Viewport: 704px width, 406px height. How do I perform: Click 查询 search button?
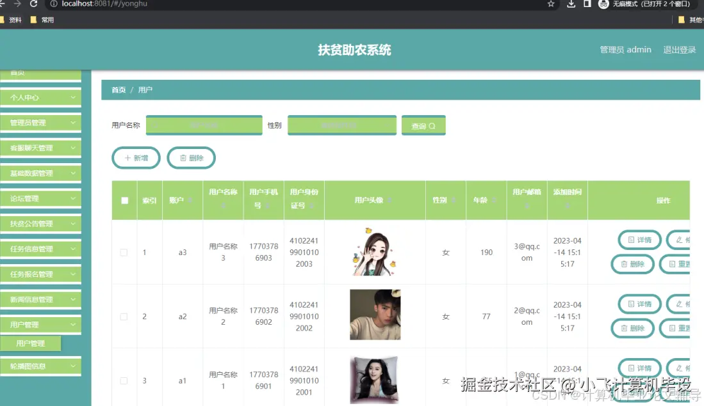click(x=423, y=125)
